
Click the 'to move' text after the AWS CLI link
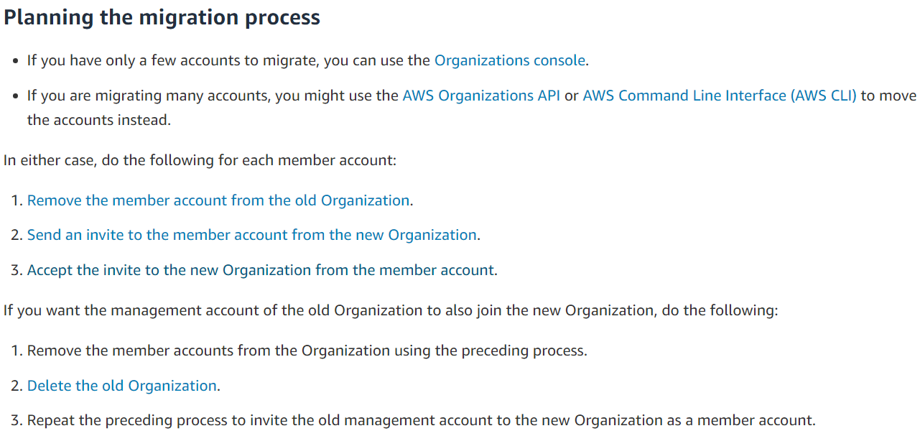tap(888, 96)
